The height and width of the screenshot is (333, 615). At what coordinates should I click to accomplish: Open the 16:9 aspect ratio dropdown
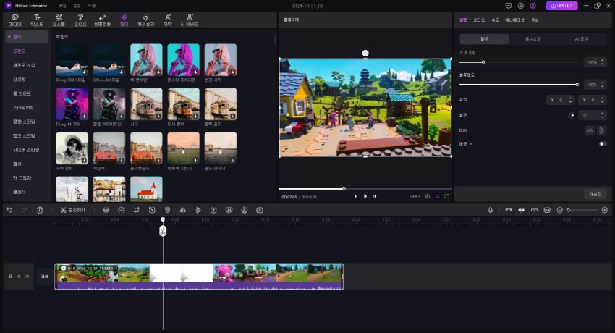coord(414,196)
